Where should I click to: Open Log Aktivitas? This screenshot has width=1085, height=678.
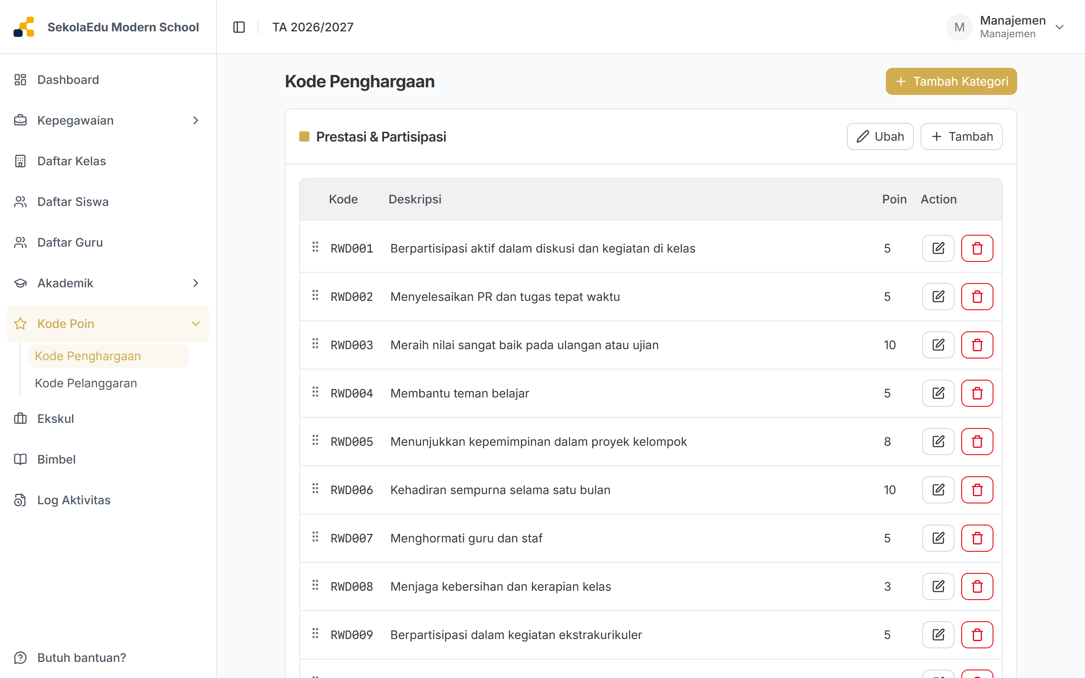click(108, 500)
